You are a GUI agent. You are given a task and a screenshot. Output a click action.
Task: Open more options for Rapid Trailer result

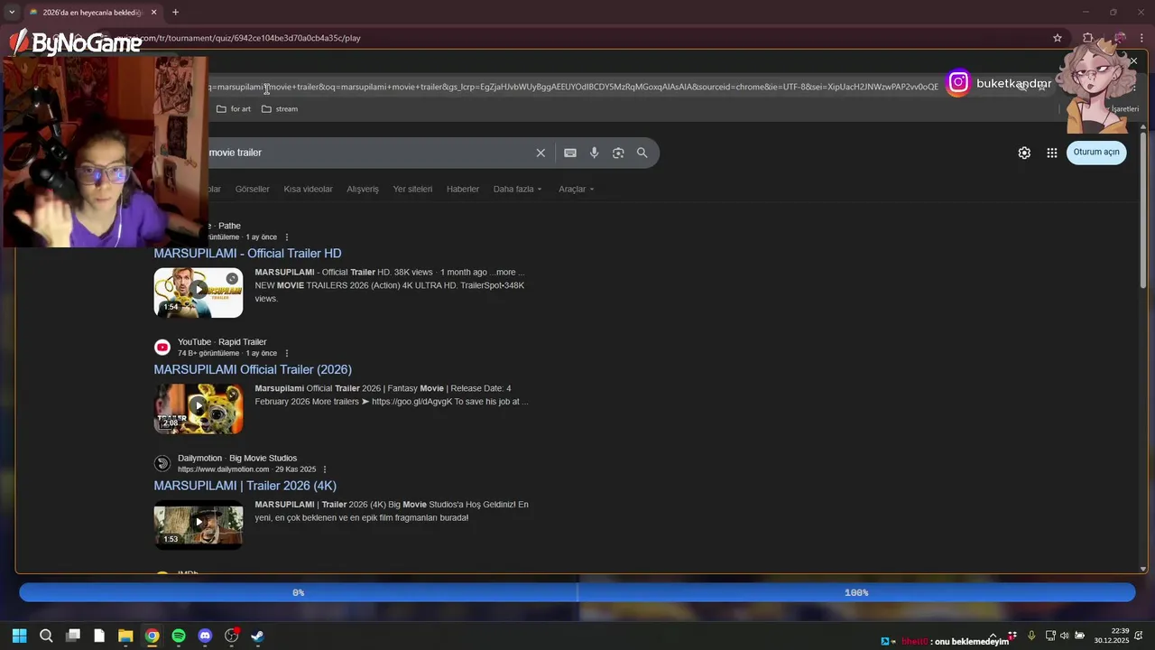click(287, 354)
